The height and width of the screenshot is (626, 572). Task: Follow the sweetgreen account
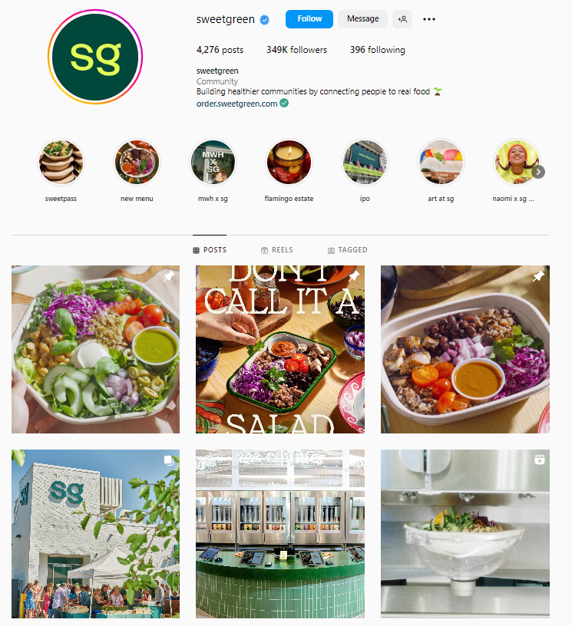click(x=309, y=19)
